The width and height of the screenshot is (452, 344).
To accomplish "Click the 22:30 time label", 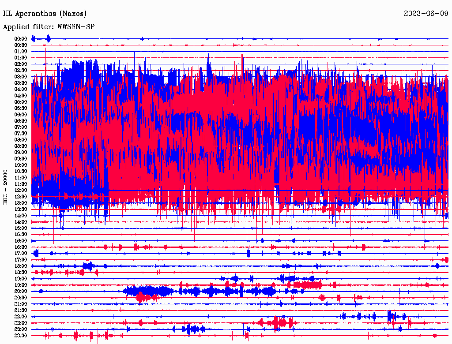I will tap(21, 323).
